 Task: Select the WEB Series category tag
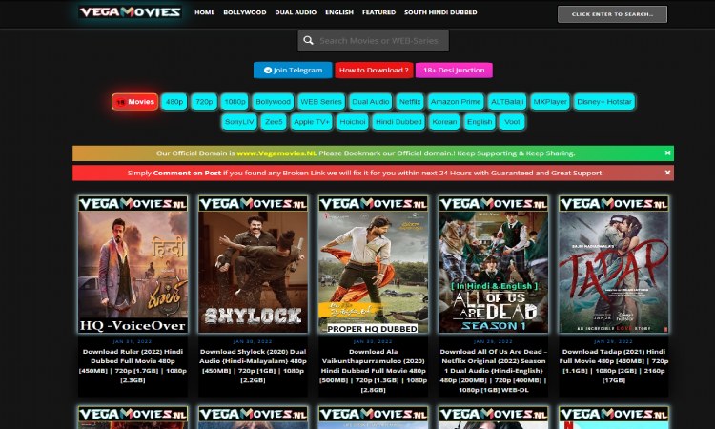(321, 102)
